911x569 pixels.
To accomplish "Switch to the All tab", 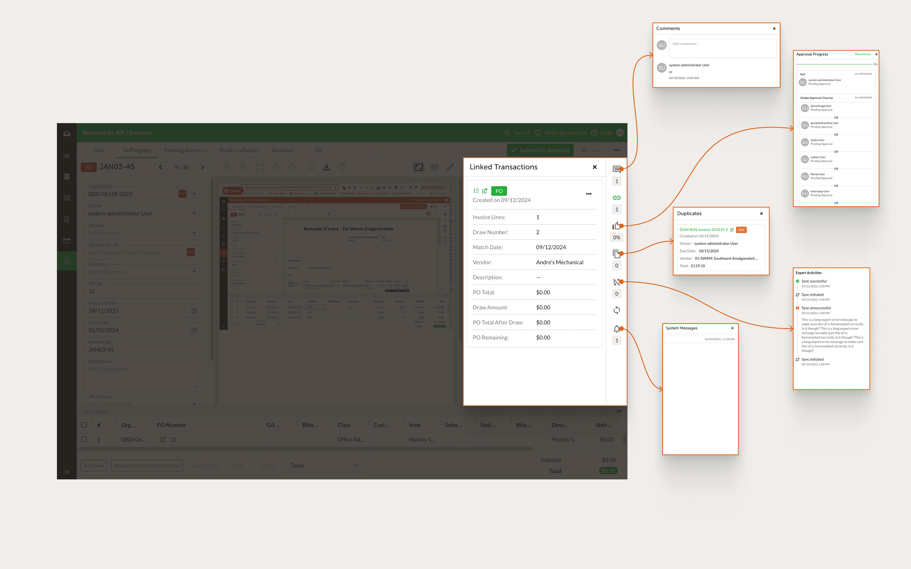I will tap(318, 150).
